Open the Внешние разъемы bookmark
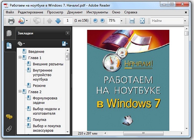 (x=48, y=64)
